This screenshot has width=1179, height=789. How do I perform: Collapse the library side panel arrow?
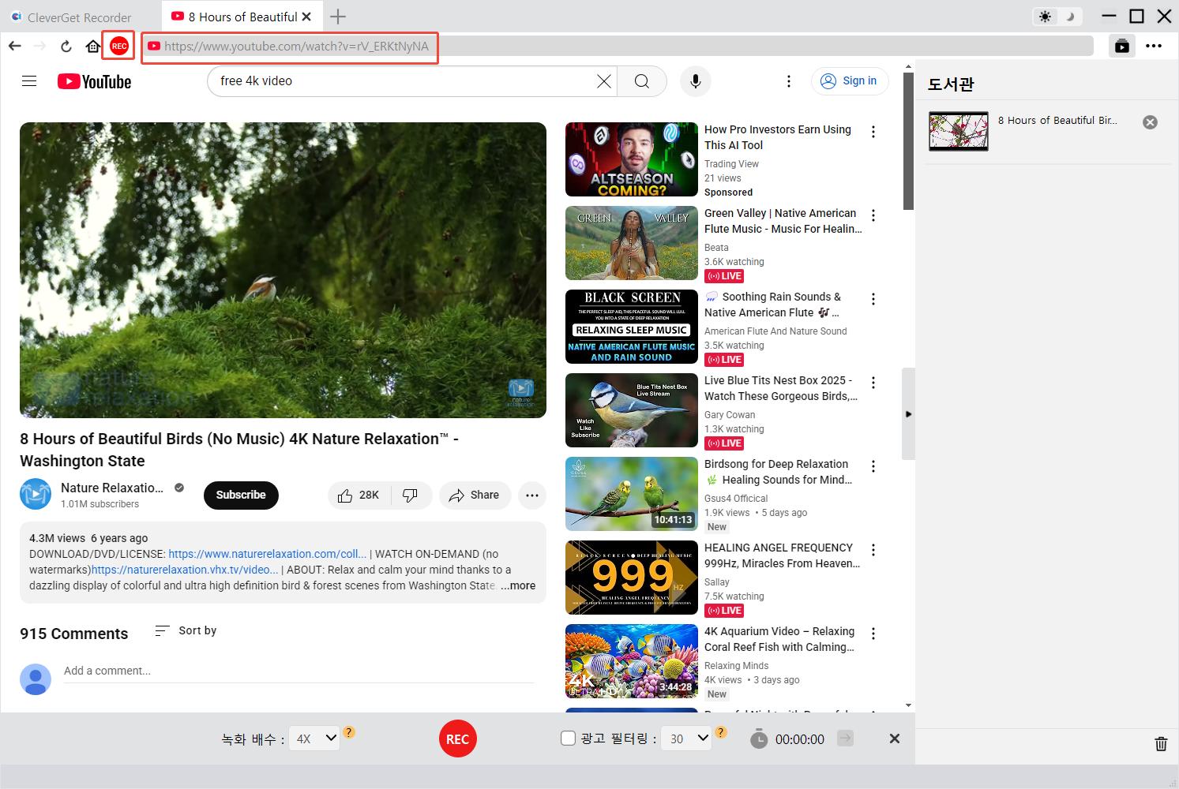[908, 413]
